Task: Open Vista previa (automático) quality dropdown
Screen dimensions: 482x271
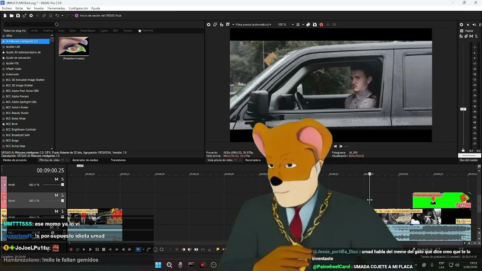Action: 253,24
